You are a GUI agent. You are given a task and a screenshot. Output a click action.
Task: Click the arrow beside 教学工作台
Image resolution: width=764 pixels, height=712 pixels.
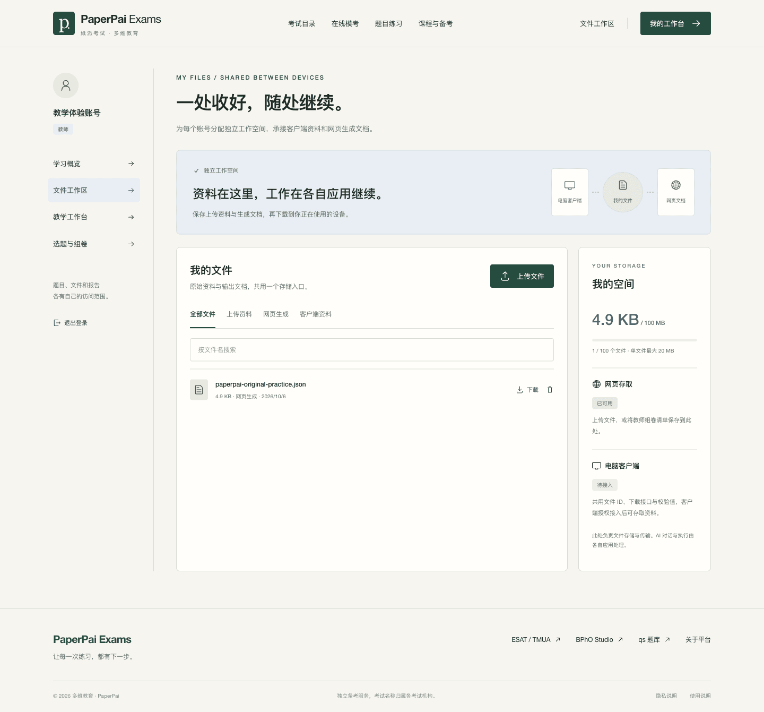pyautogui.click(x=131, y=217)
